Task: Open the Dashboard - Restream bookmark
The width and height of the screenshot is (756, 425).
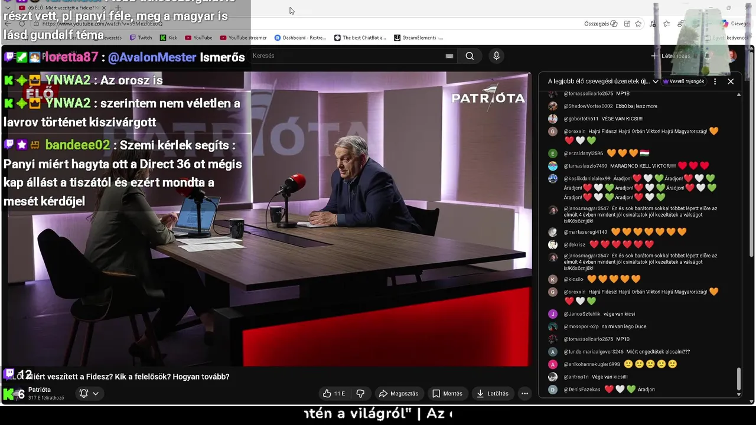Action: [x=300, y=38]
